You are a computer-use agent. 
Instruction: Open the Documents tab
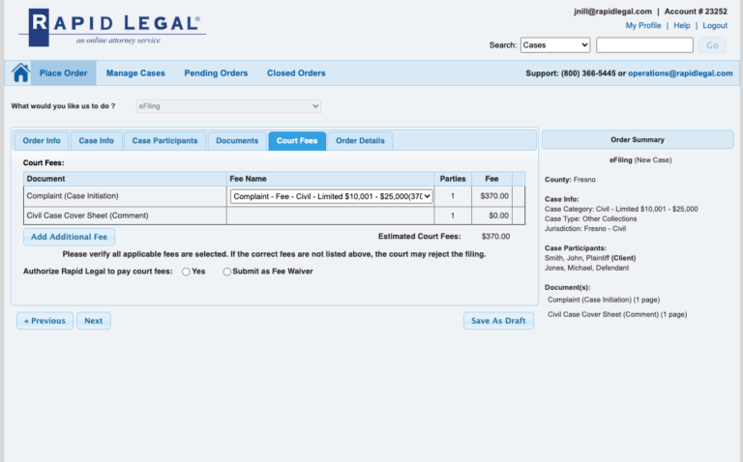(237, 140)
